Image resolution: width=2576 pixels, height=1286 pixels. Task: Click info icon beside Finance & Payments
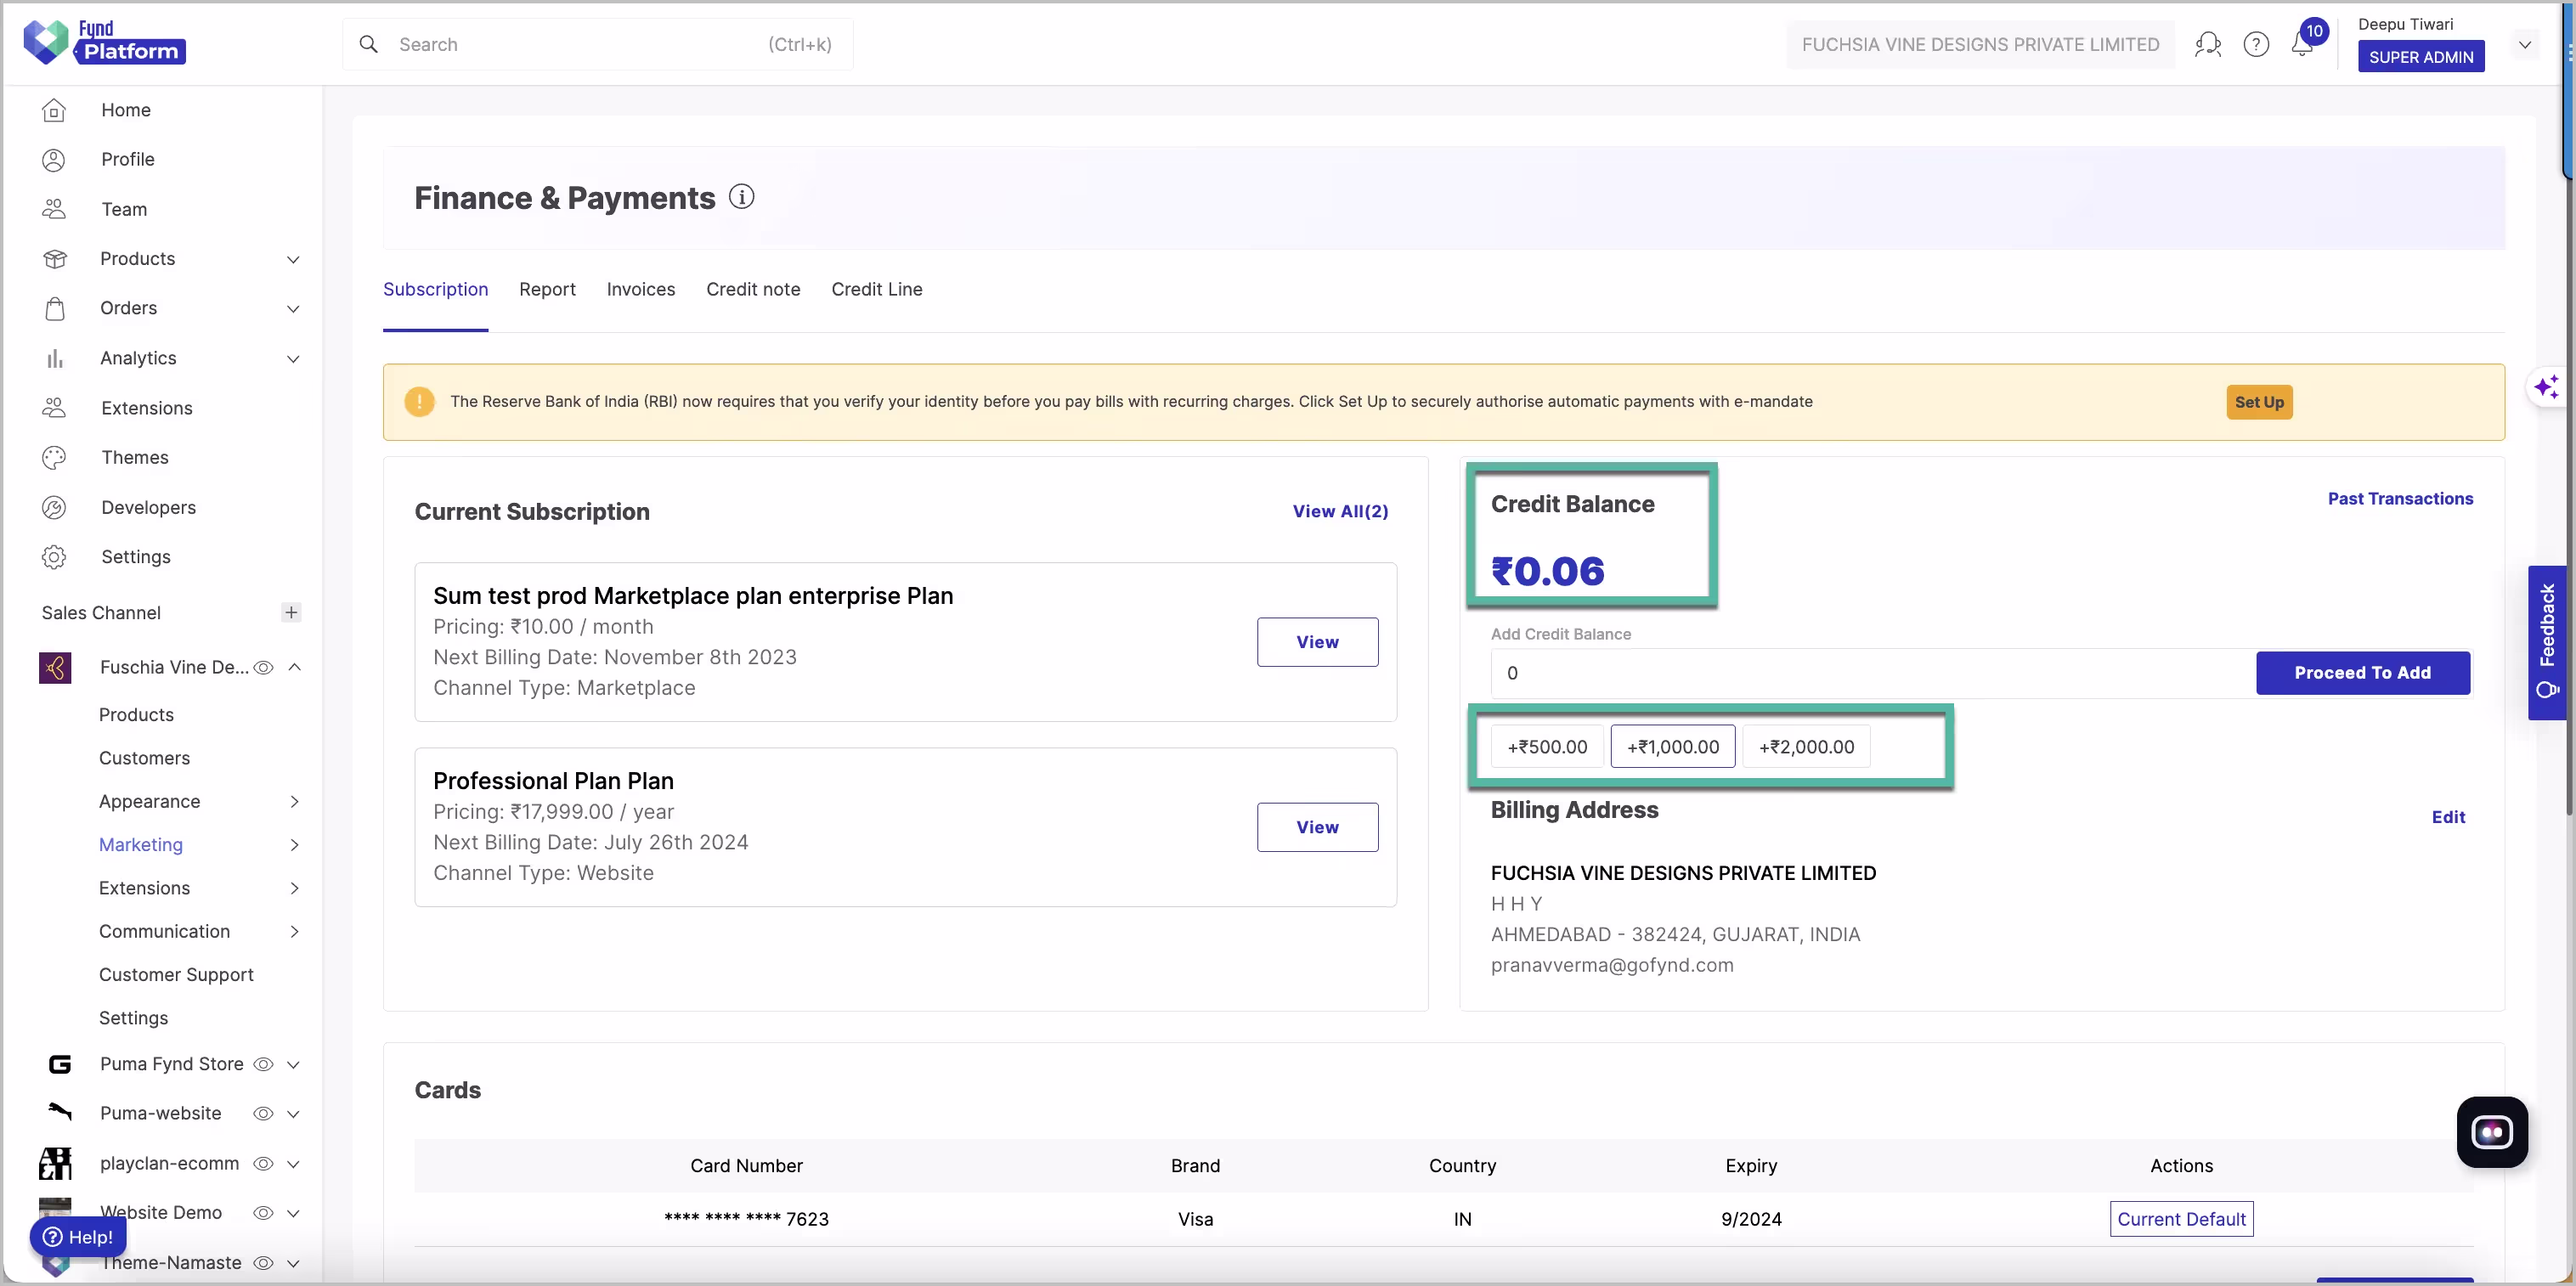pyautogui.click(x=741, y=197)
